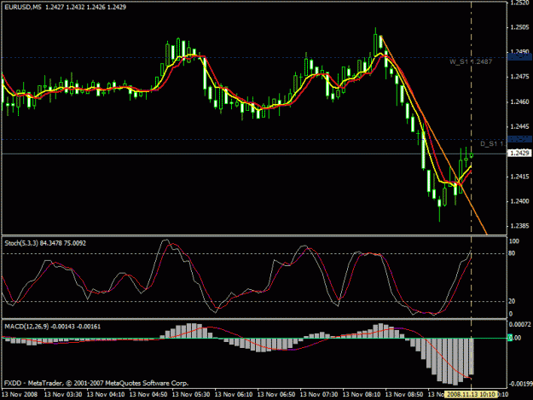This screenshot has width=533, height=400.
Task: Click the 1.2475 price scale value
Action: point(519,77)
